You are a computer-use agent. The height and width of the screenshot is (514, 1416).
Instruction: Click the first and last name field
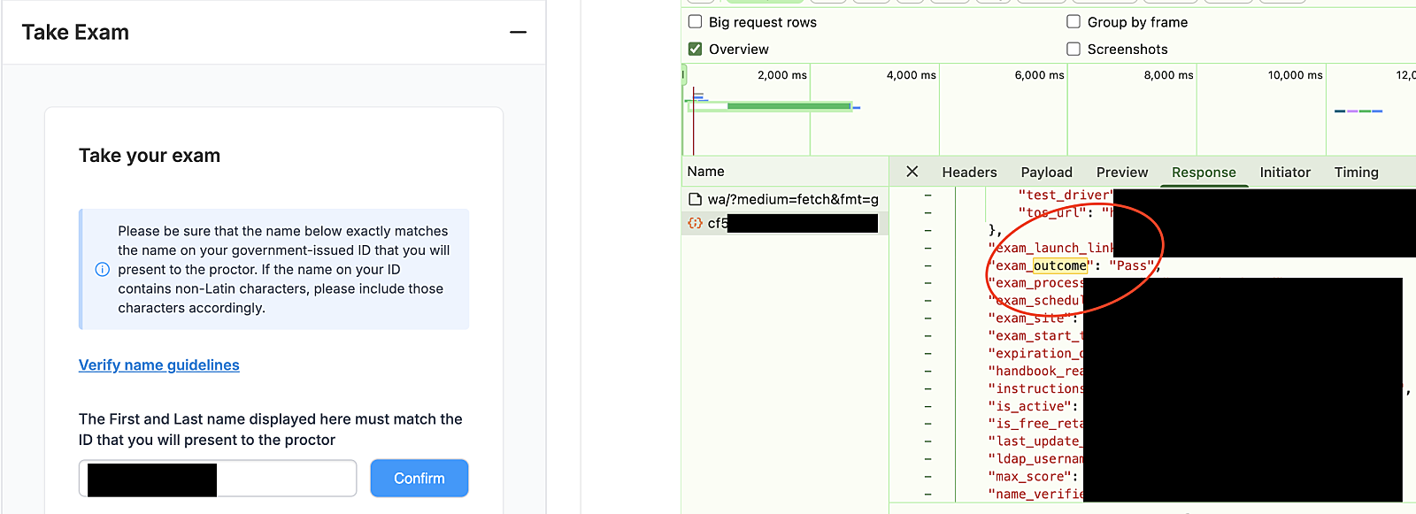click(285, 479)
